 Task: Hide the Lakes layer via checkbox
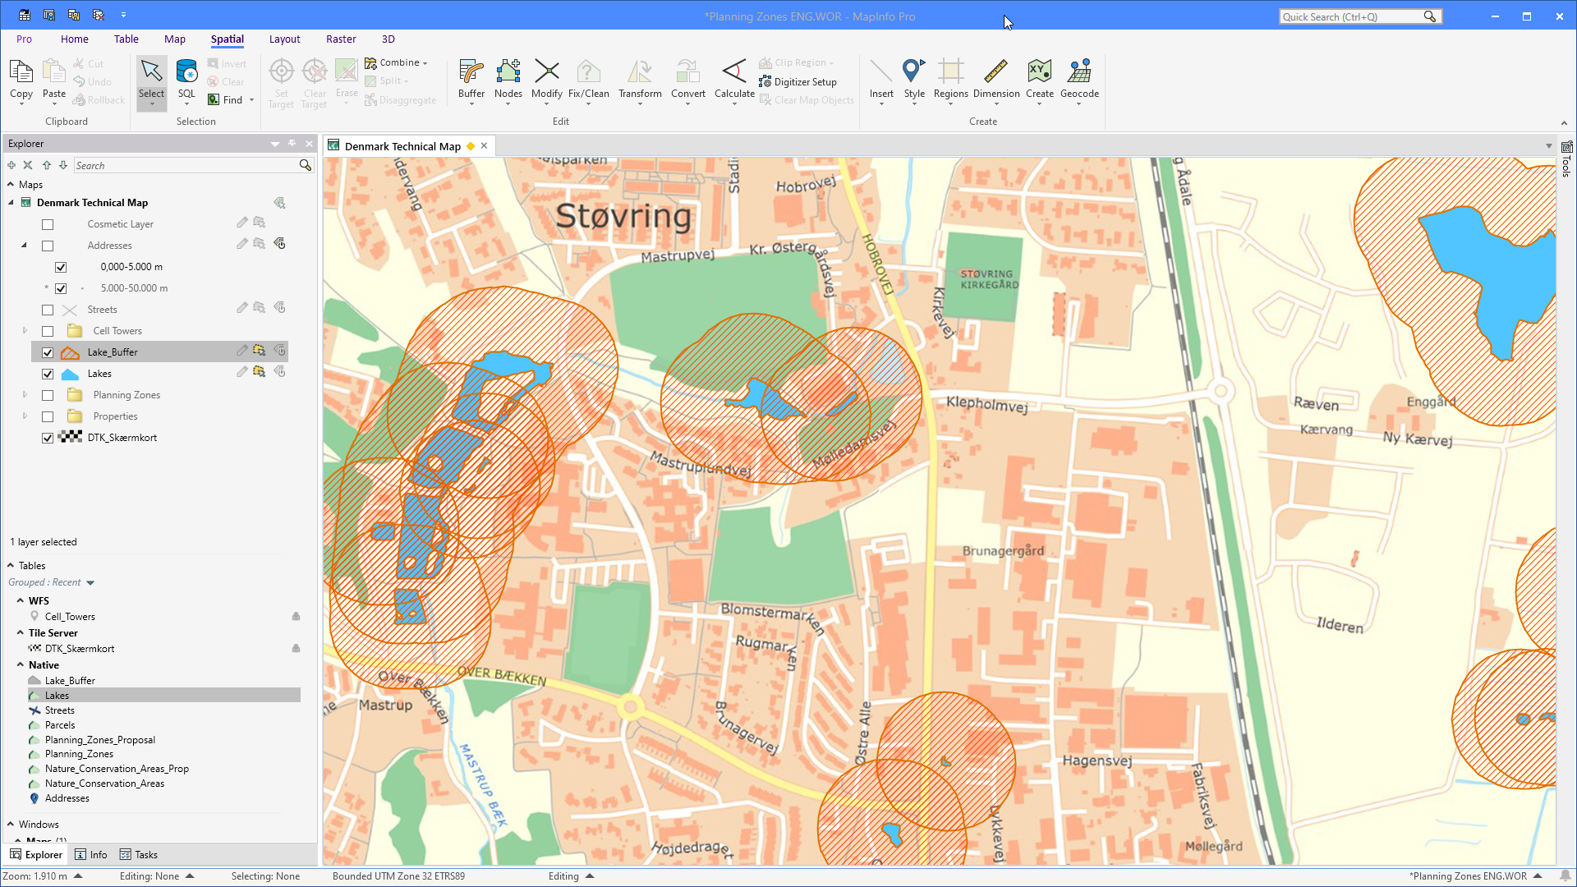pyautogui.click(x=48, y=374)
